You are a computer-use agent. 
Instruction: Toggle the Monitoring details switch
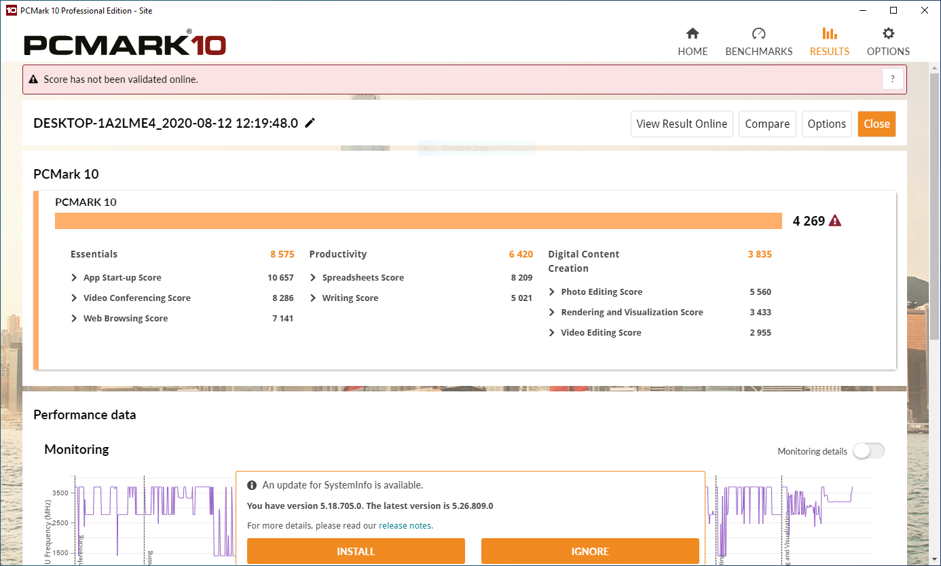[869, 451]
